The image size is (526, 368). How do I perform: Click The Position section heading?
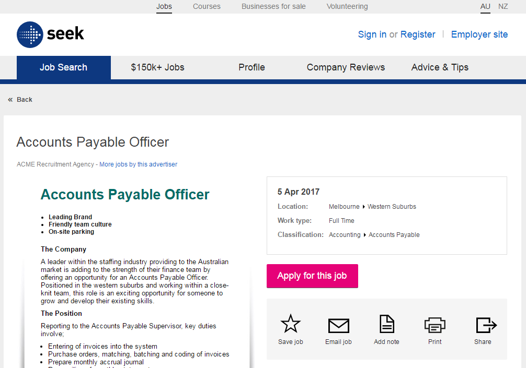61,313
